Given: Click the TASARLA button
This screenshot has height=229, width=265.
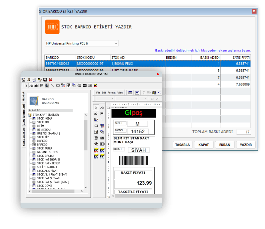Looking at the screenshot, I should 183,145.
